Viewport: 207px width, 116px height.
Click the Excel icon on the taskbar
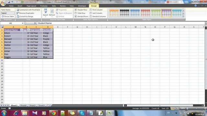[x=110, y=113]
